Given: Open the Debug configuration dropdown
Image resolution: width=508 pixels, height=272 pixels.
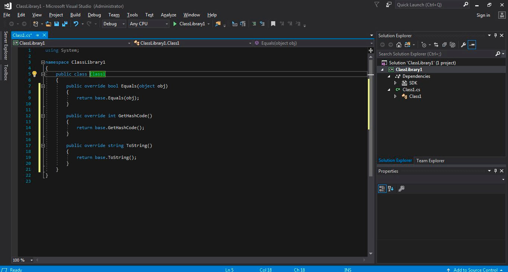Looking at the screenshot, I should (x=114, y=24).
